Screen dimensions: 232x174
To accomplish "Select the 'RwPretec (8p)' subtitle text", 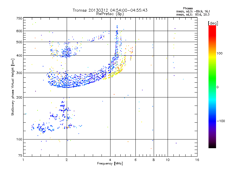I will 110,14.
